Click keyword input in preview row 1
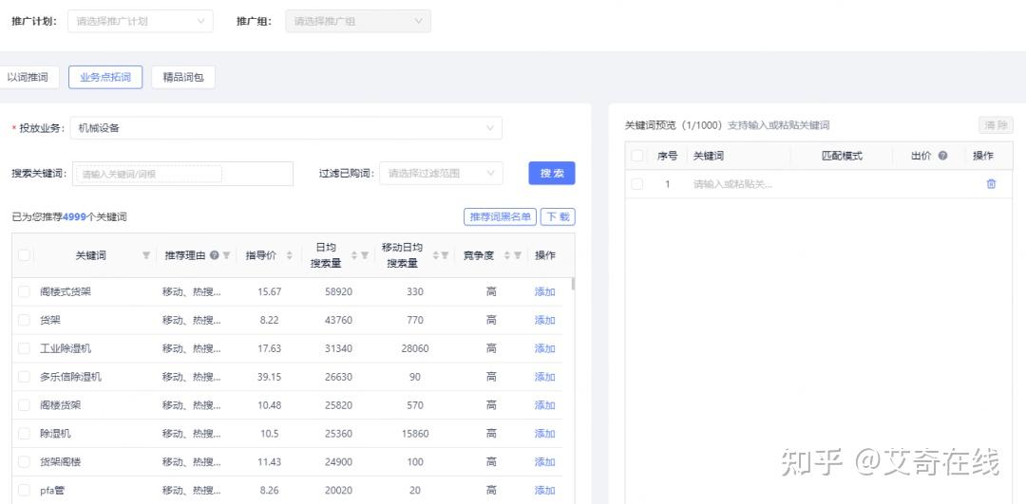The image size is (1026, 504). [732, 184]
